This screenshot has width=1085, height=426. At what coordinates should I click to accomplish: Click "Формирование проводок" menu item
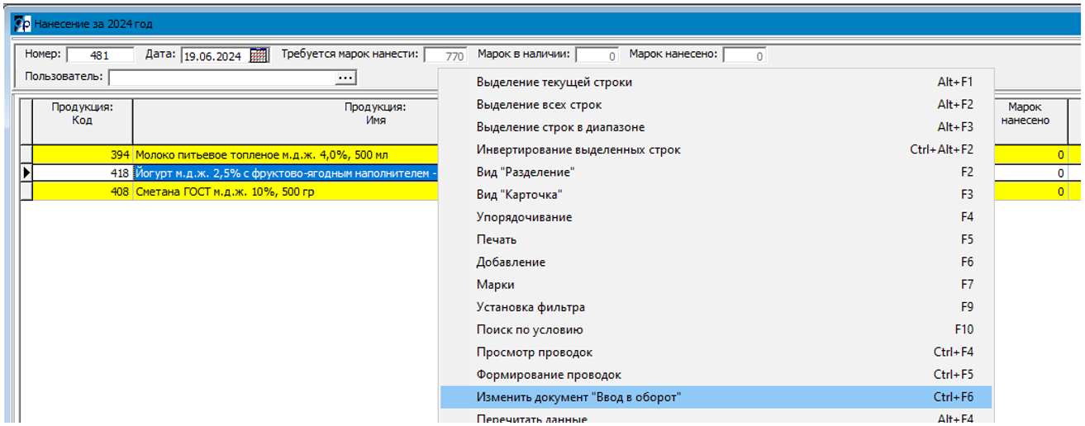click(548, 375)
